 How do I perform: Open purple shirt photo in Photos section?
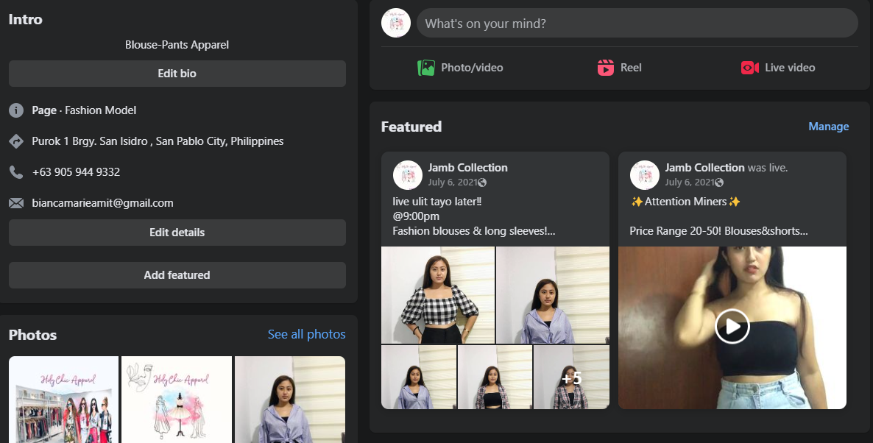pos(290,400)
